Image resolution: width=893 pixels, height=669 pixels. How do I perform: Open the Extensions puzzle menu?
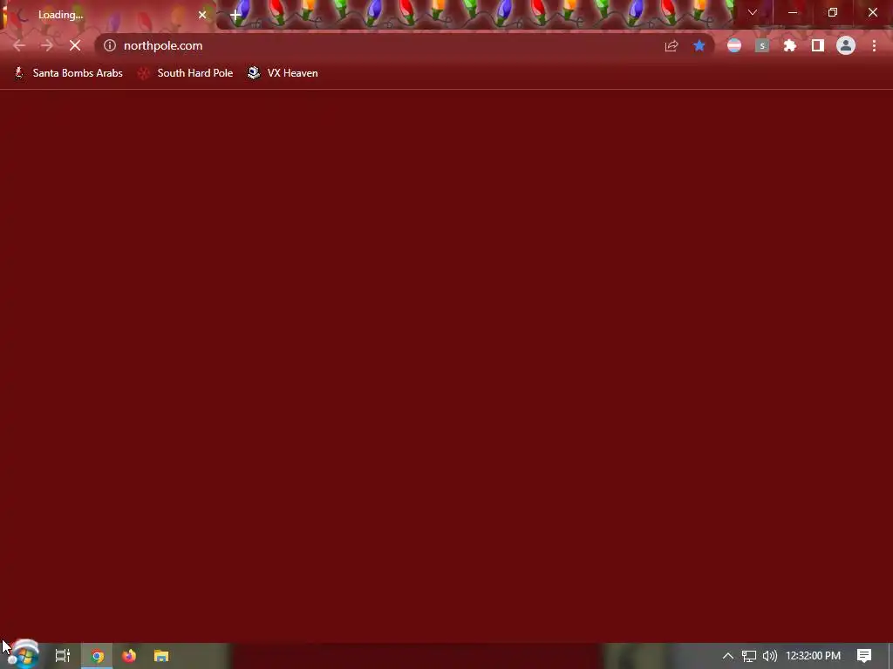coord(790,45)
